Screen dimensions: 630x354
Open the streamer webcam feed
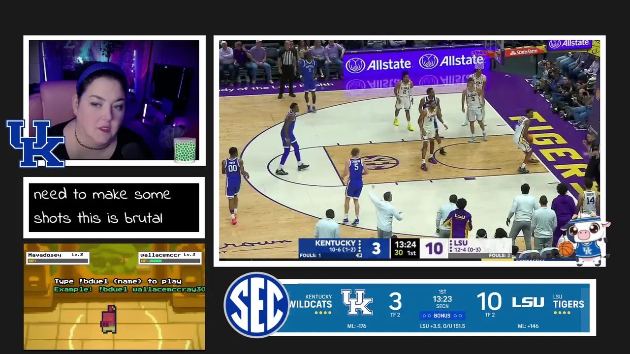coord(114,100)
